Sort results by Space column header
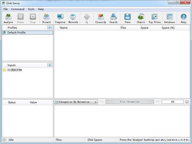The image size is (192, 144). (145, 28)
